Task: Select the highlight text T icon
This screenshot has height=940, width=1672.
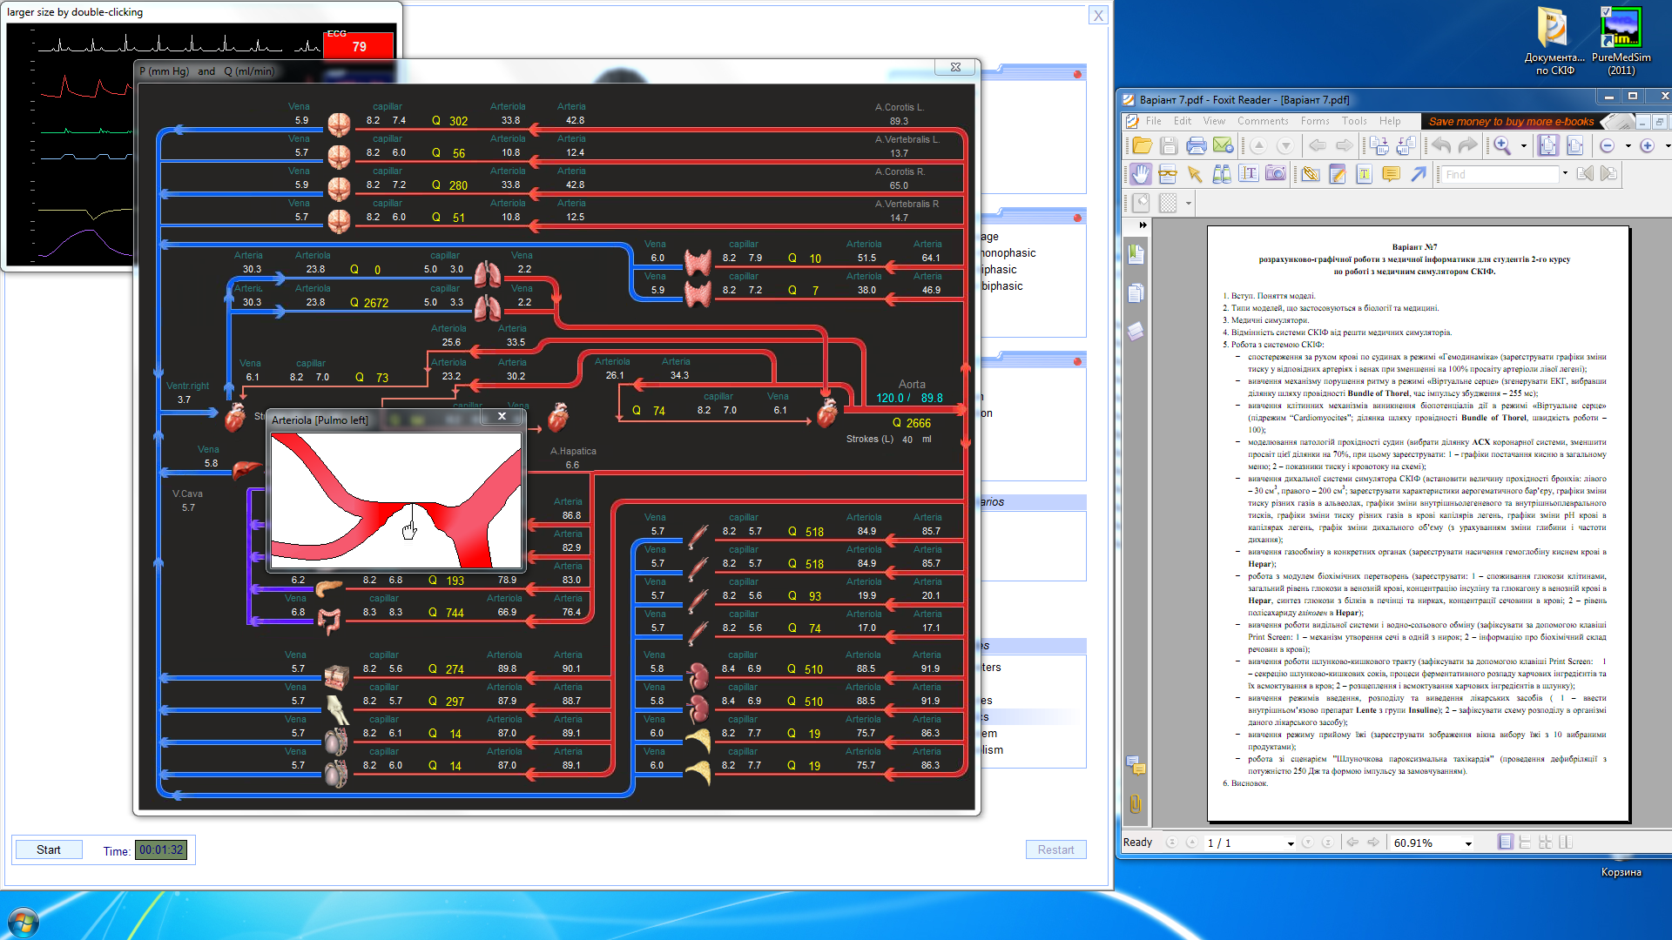Action: (1365, 174)
